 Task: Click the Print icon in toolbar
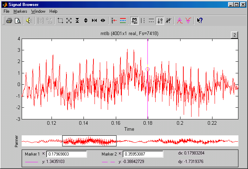(x=9, y=21)
